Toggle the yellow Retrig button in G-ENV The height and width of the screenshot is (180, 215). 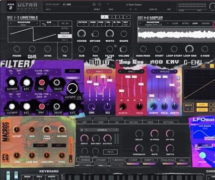[202, 110]
